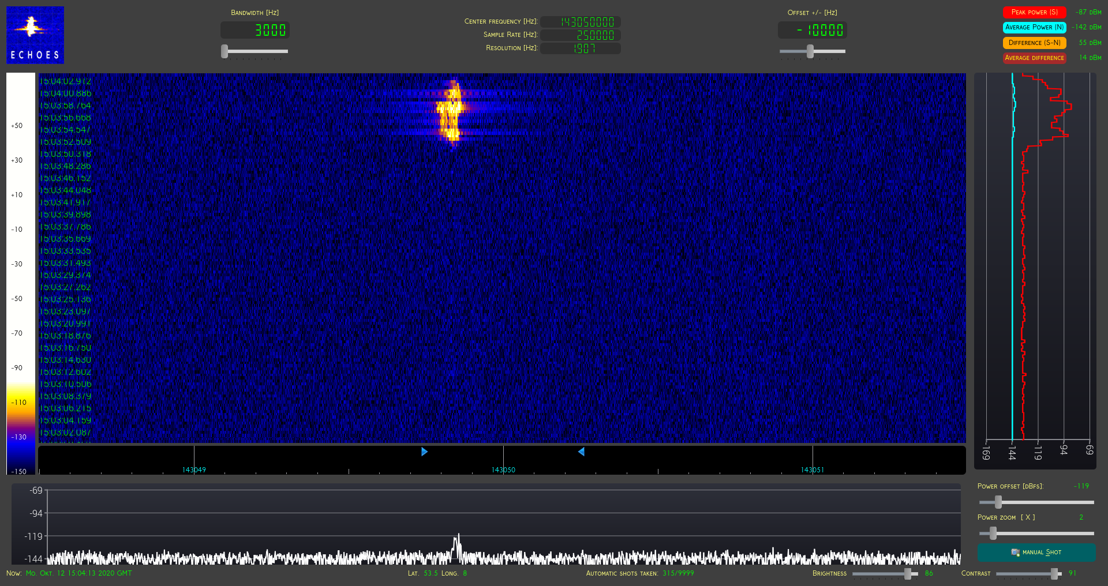The height and width of the screenshot is (586, 1108).
Task: Click the latitude value 53.5
Action: click(x=431, y=573)
